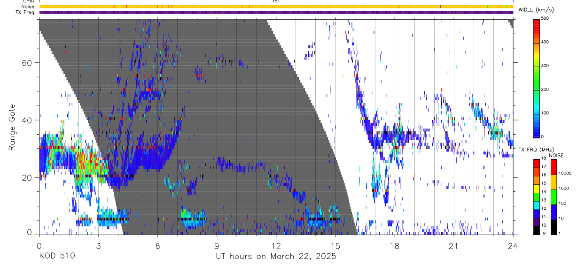Viewport: 577px width, 266px height.
Task: Click the 'KOD b10' radar beam label
Action: pyautogui.click(x=56, y=257)
